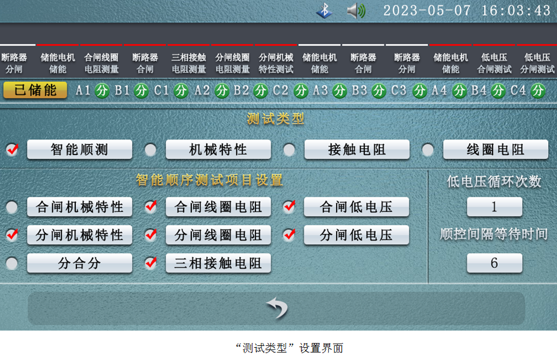Select the 机械特性 radio button
This screenshot has width=557, height=359.
coord(151,150)
